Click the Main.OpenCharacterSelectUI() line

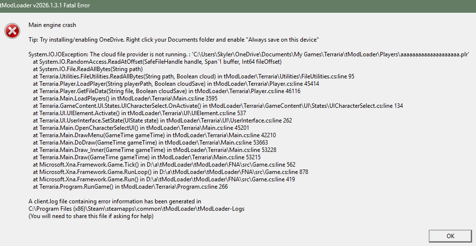[141, 128]
